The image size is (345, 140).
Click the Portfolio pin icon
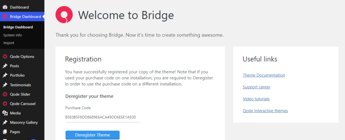tap(5, 75)
